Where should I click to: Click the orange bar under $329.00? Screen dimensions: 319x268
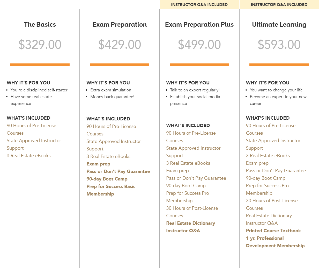40,65
